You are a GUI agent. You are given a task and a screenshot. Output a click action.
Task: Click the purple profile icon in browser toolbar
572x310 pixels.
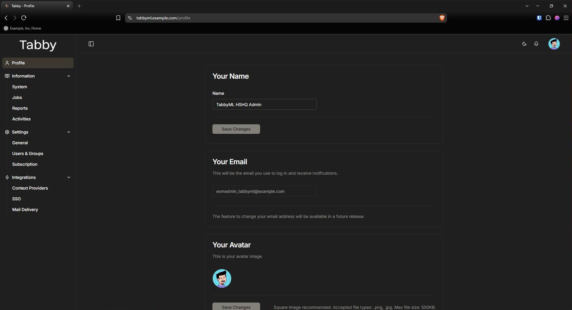(x=557, y=18)
